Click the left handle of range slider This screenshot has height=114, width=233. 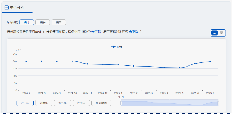[x=121, y=103]
